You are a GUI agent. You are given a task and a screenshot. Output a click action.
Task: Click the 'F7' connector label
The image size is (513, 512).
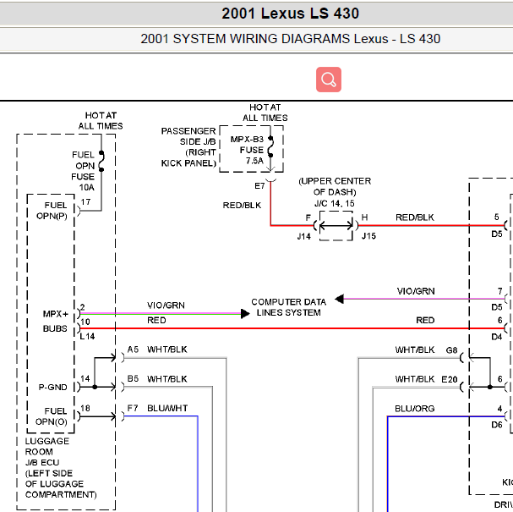pos(133,408)
